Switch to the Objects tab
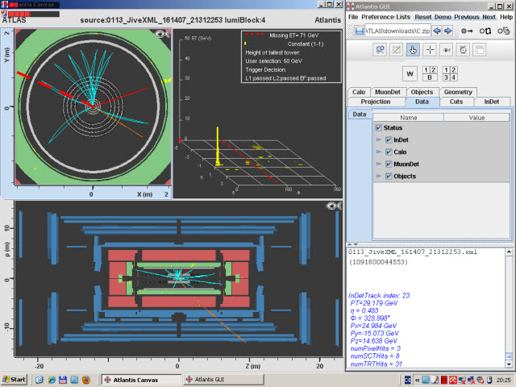 (x=422, y=92)
